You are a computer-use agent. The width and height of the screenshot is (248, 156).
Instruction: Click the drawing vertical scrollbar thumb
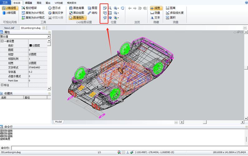[x=246, y=68]
